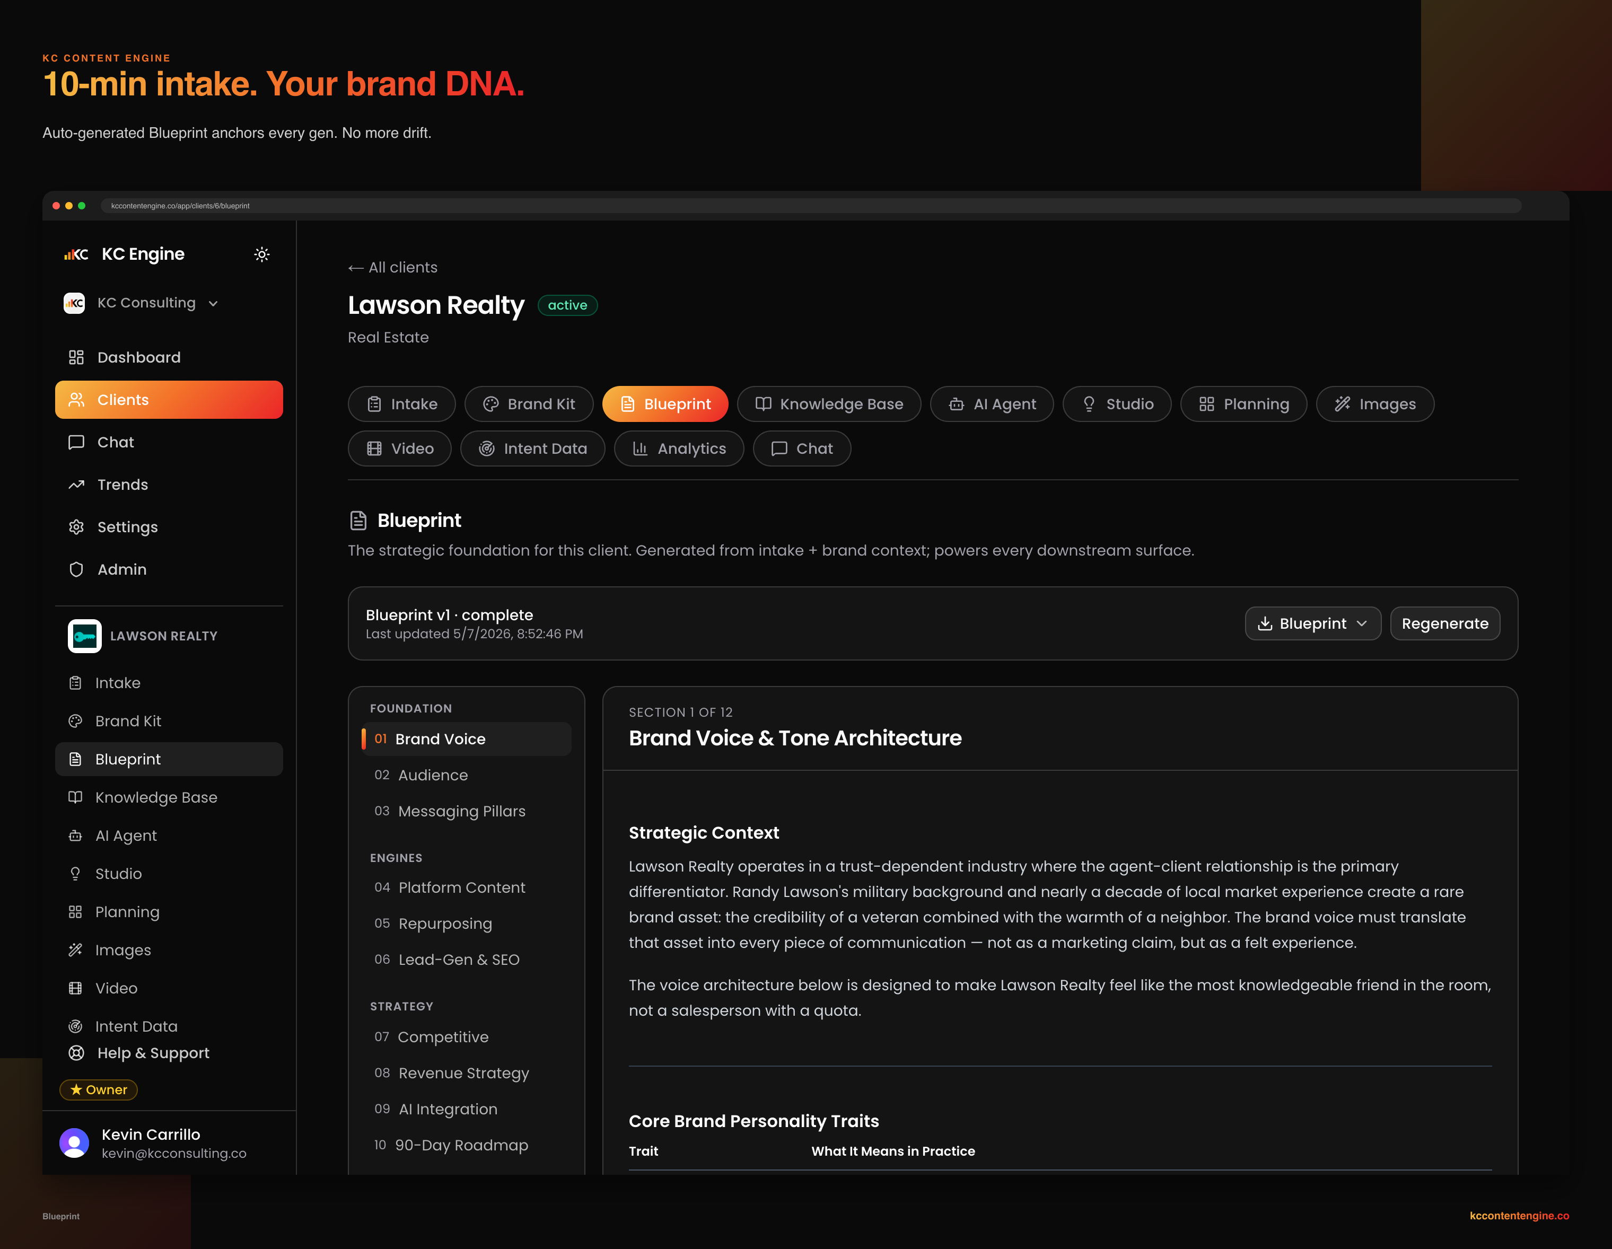The image size is (1612, 1249).
Task: Click the Images wand icon in sidebar
Action: coord(75,950)
